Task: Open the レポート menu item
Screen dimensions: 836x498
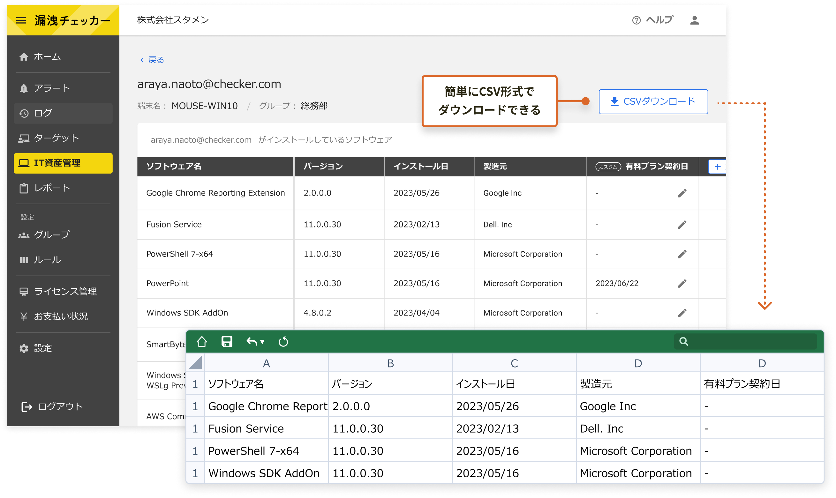Action: point(63,188)
